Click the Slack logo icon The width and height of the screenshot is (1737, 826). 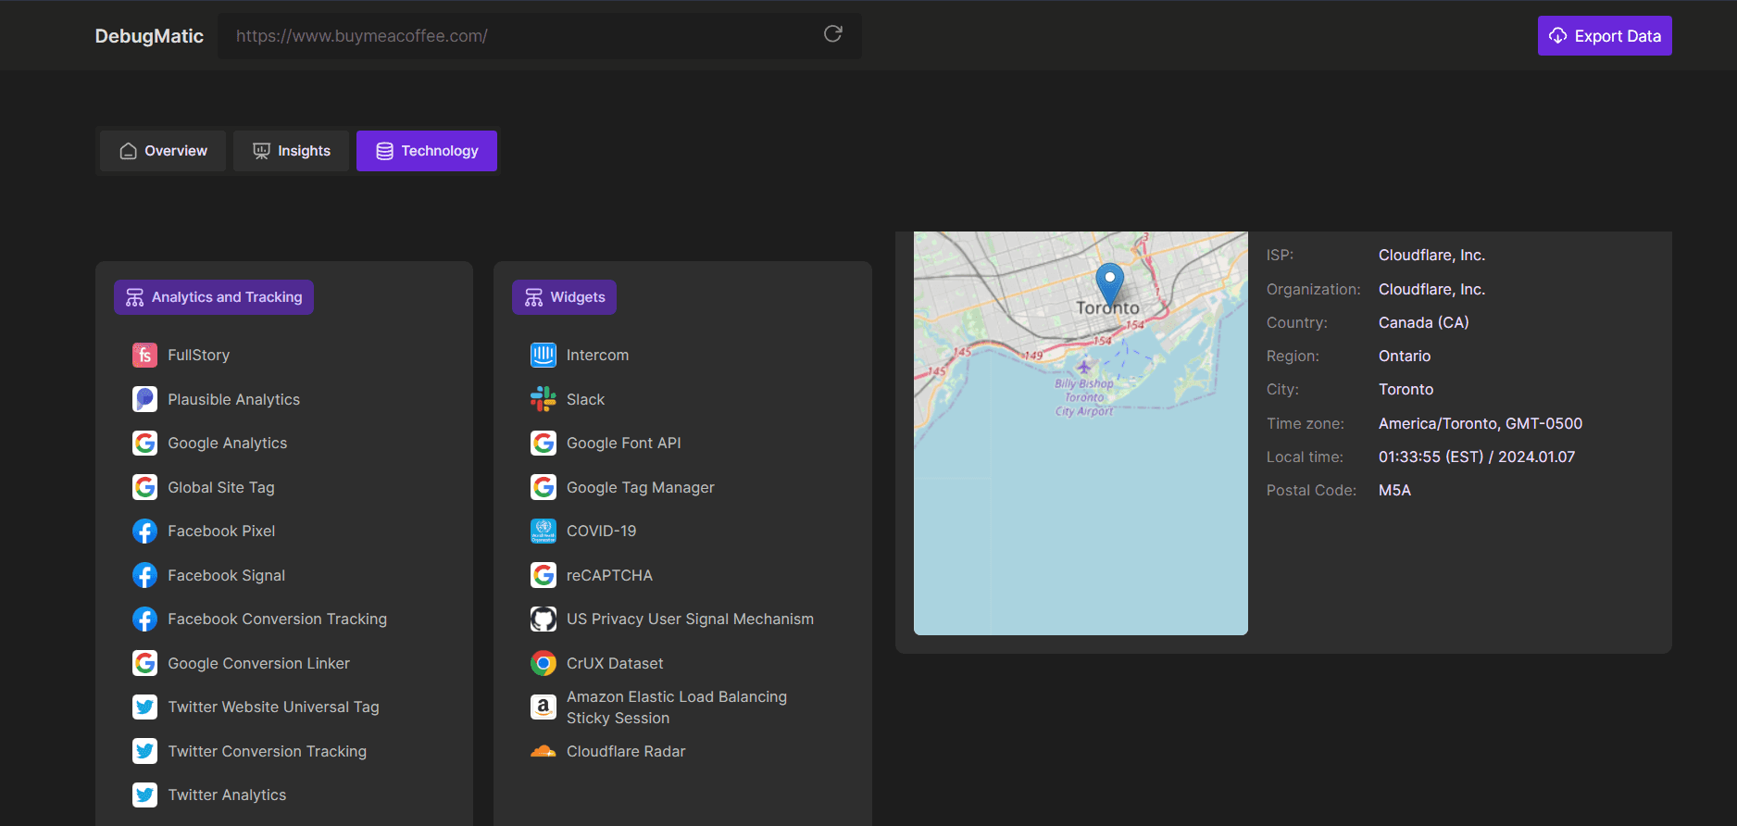[x=544, y=399]
